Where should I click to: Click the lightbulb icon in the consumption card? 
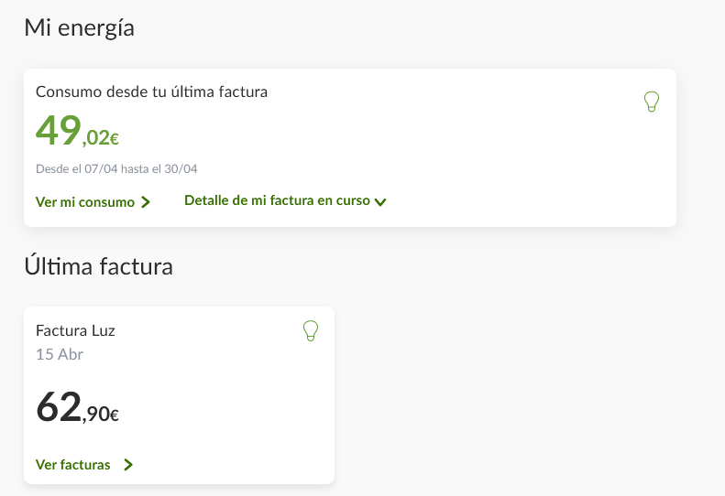(652, 102)
